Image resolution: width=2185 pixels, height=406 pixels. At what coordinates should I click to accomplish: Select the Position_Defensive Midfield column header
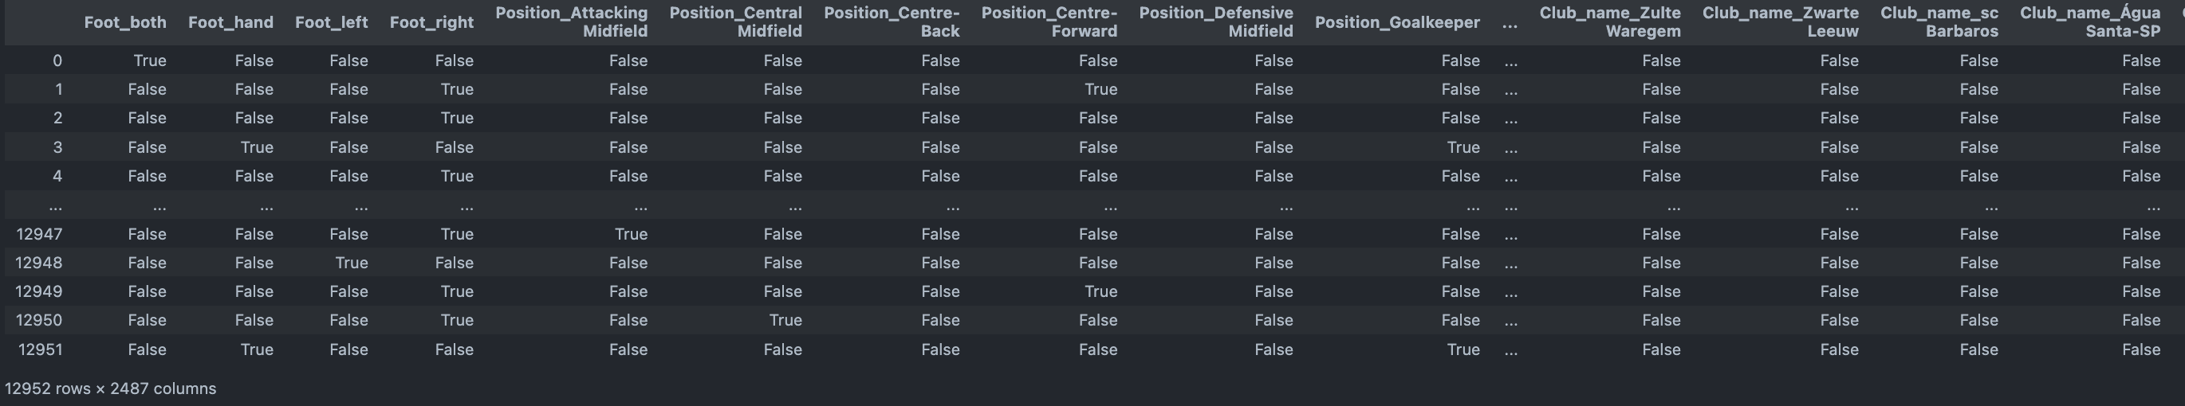(1215, 22)
